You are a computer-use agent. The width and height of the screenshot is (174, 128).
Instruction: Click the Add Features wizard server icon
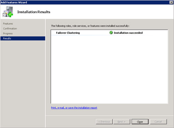(x=8, y=12)
